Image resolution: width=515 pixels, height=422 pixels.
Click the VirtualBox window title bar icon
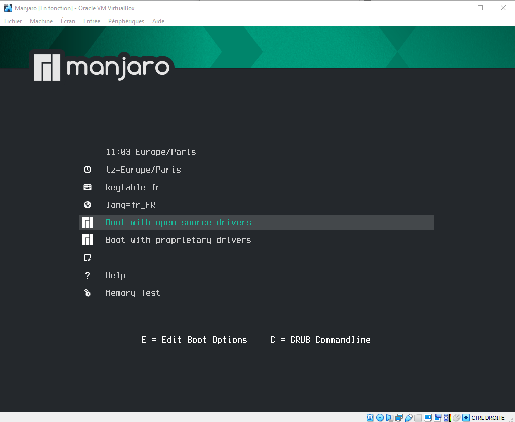(8, 8)
